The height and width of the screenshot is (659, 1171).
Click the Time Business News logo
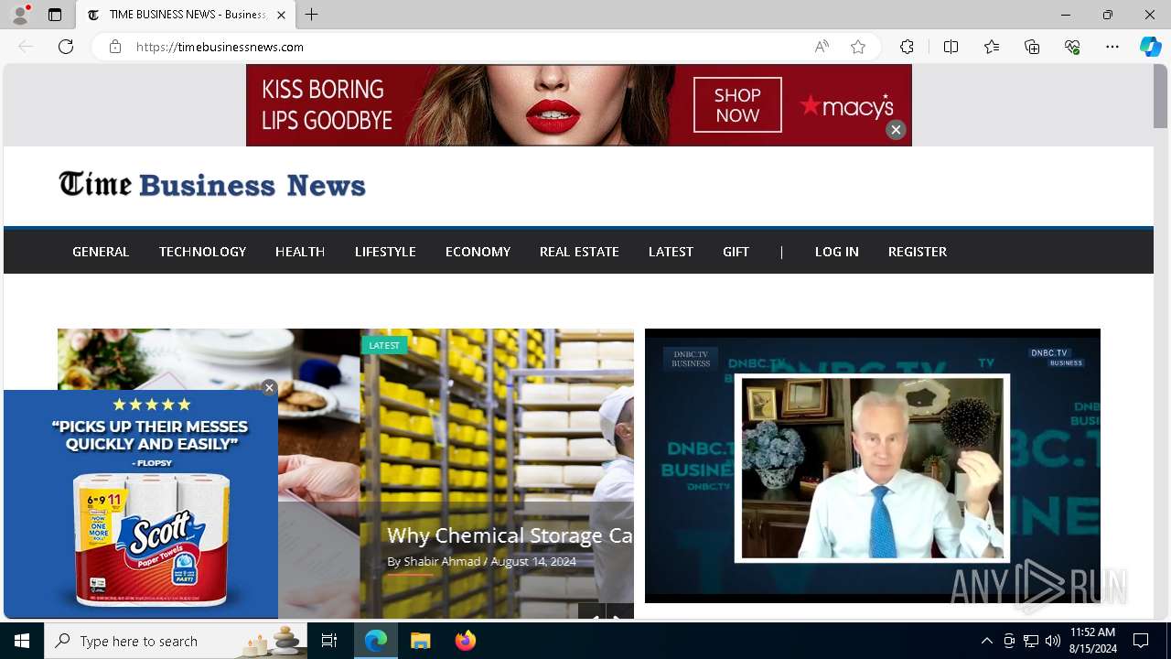(212, 185)
